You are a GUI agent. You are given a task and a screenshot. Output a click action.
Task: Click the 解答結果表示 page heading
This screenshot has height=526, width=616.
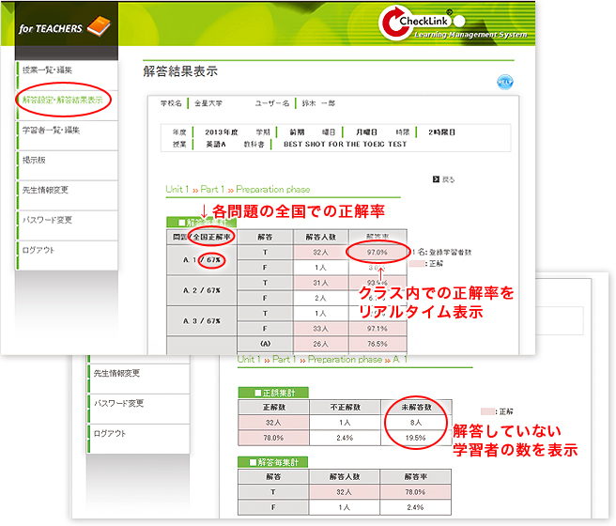[180, 71]
